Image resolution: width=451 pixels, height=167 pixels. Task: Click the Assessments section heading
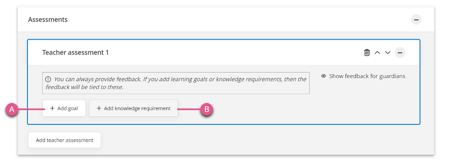pos(48,19)
